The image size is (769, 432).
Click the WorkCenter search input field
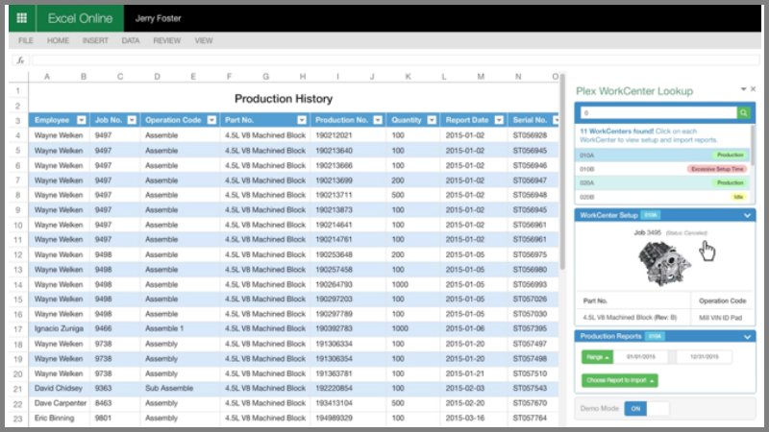pos(658,113)
